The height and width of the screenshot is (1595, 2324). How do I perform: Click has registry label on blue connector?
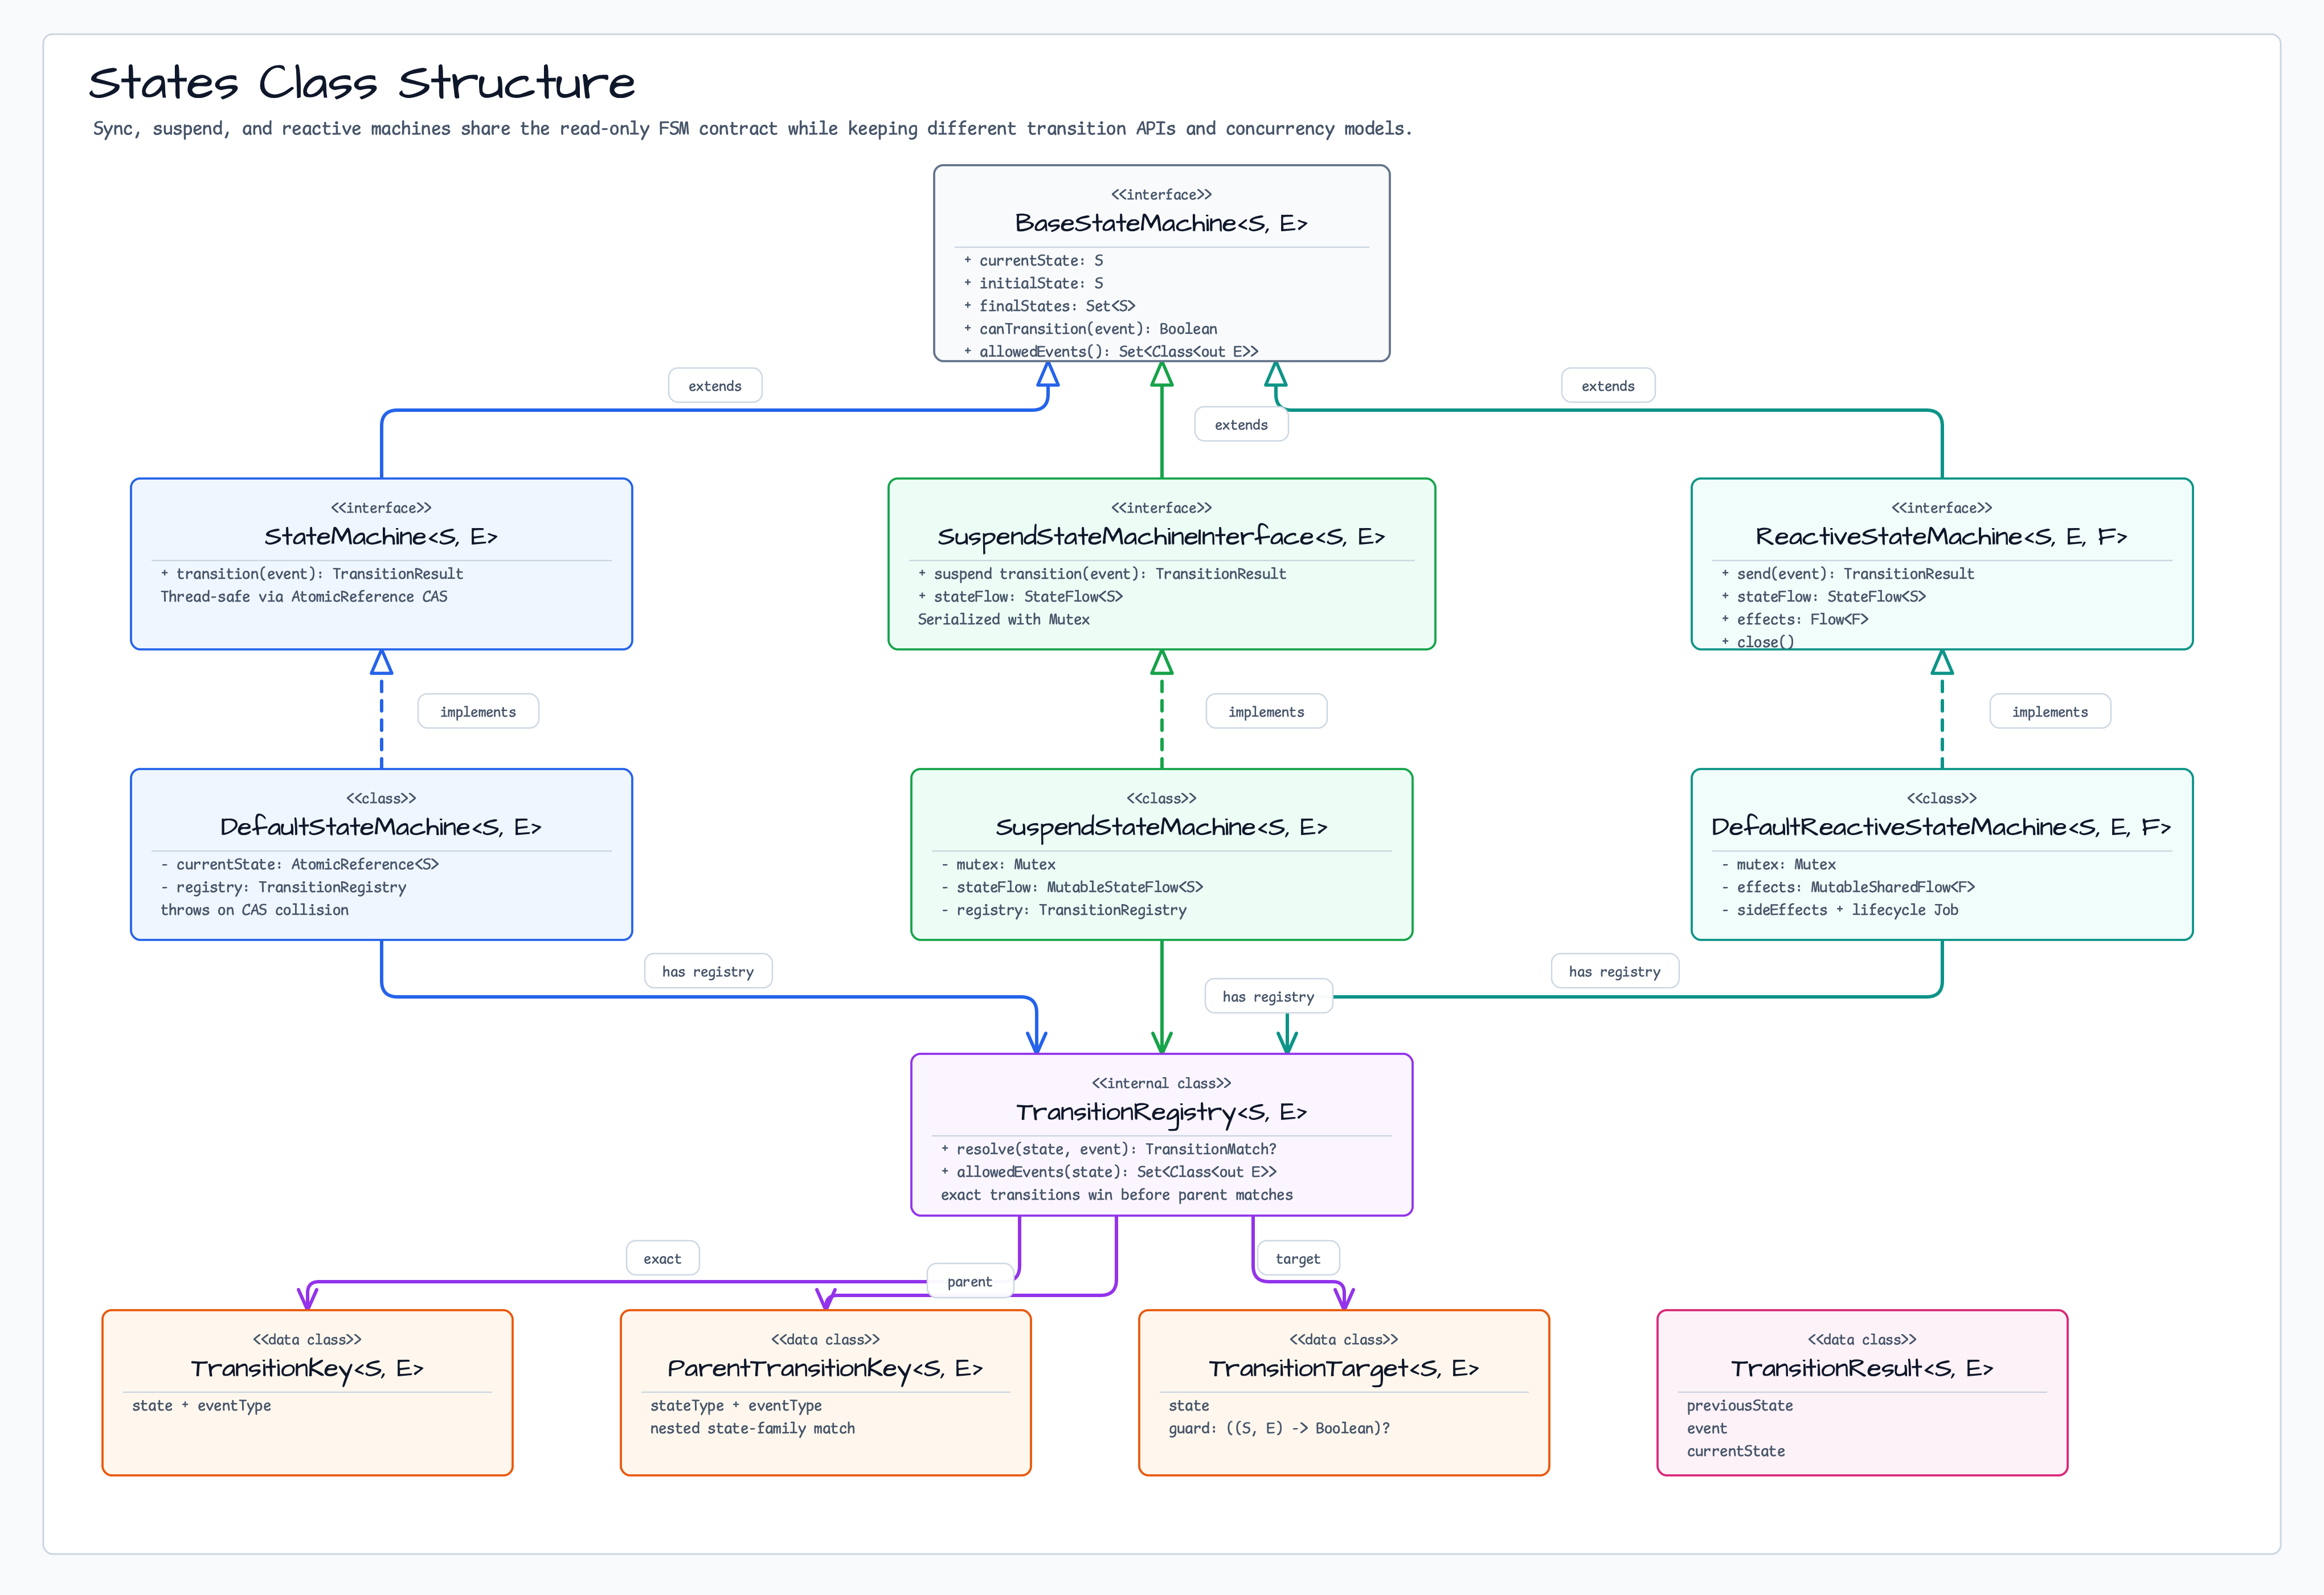708,972
